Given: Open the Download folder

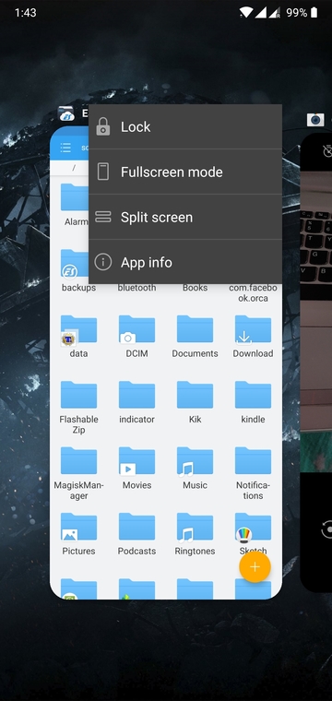Looking at the screenshot, I should tap(253, 337).
